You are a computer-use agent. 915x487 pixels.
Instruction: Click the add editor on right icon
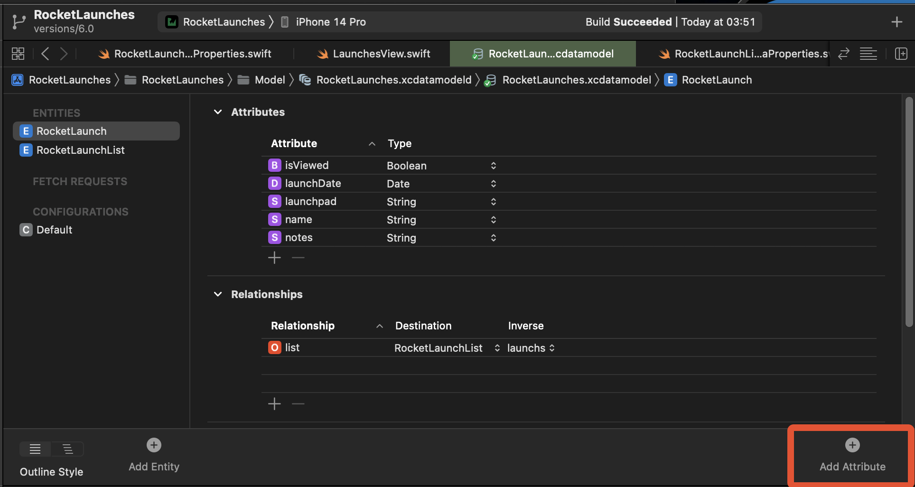click(x=901, y=54)
